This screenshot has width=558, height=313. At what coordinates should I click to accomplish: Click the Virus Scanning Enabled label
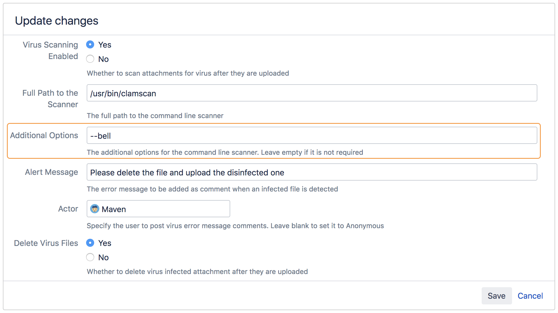coord(50,50)
